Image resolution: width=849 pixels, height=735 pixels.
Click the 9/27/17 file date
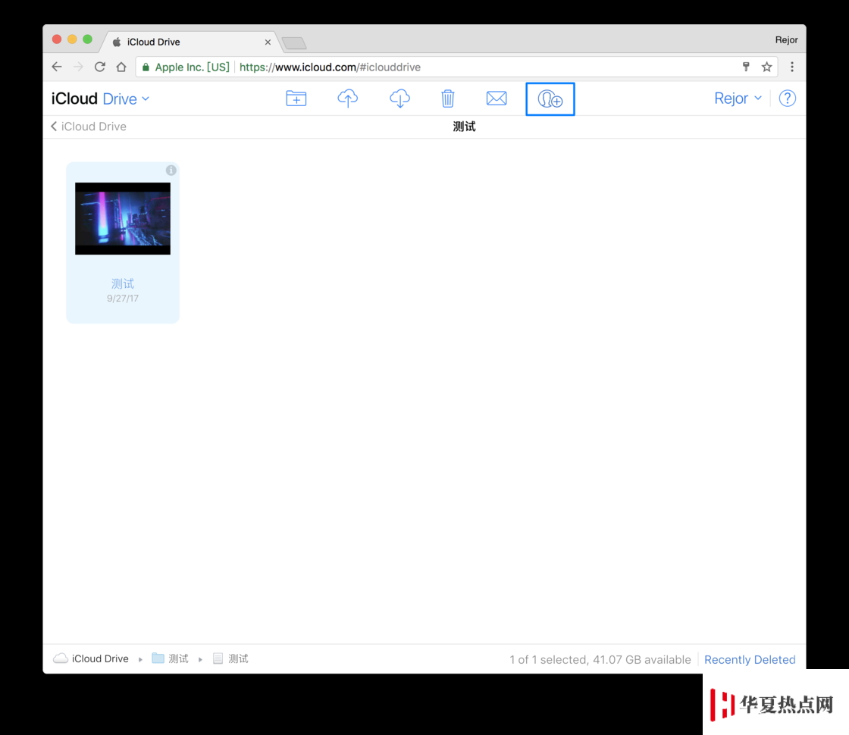coord(123,299)
